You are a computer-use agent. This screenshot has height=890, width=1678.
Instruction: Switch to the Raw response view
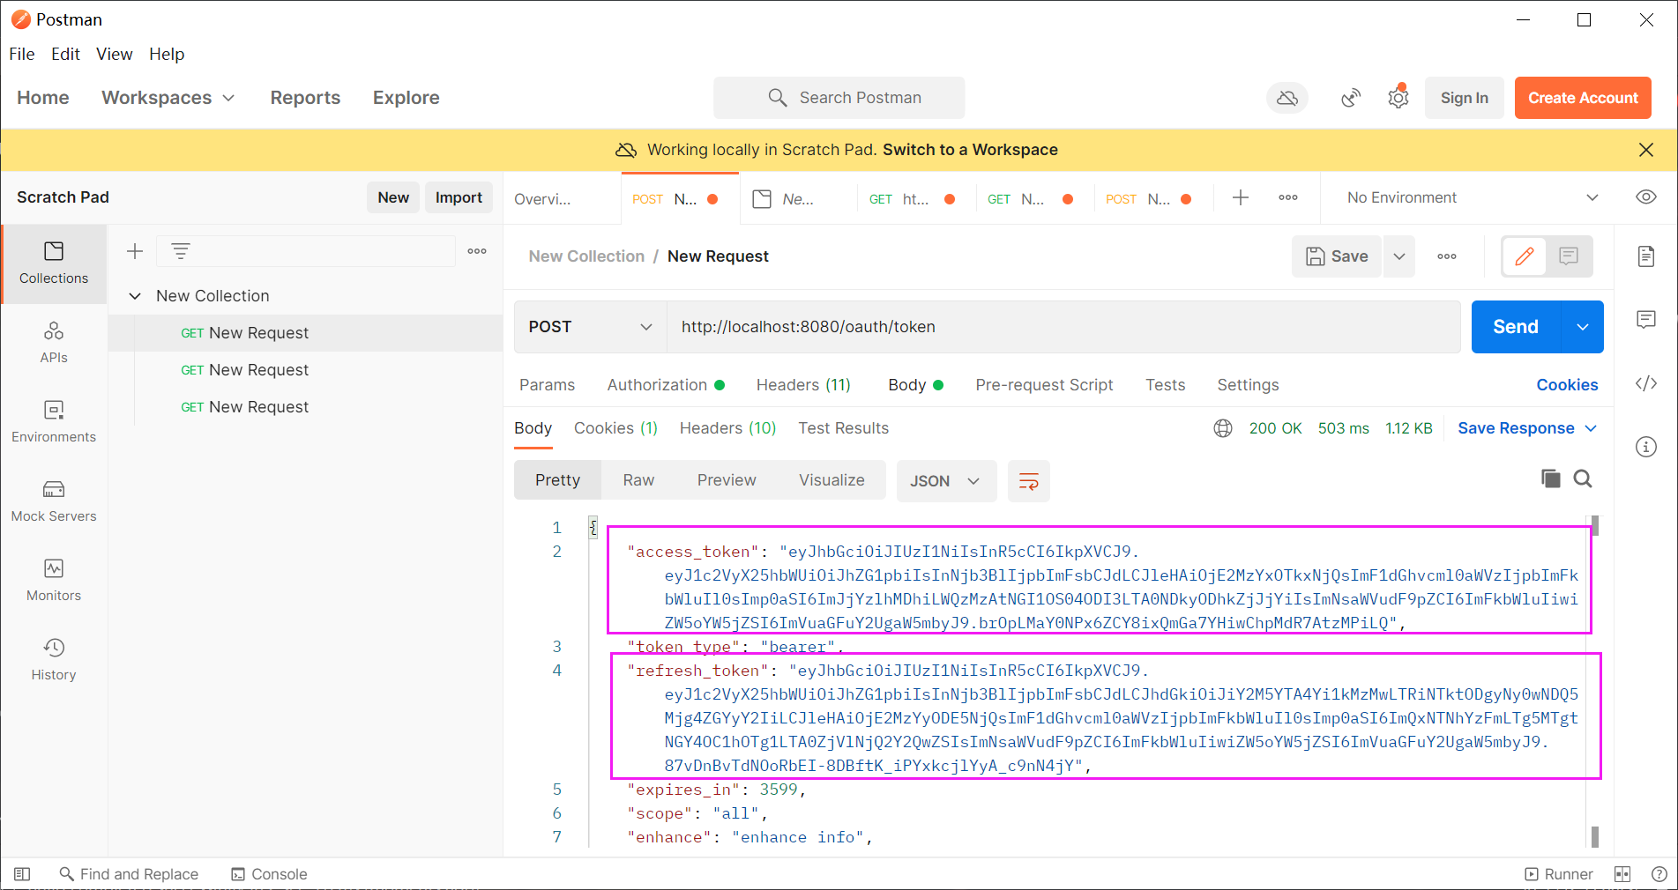point(638,480)
